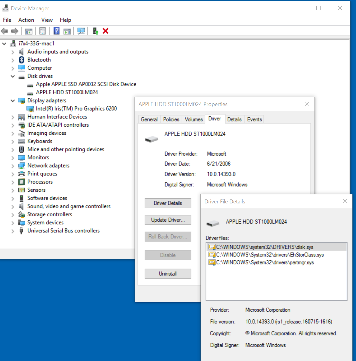Click the Sensors category icon
The height and width of the screenshot is (361, 356).
click(21, 190)
